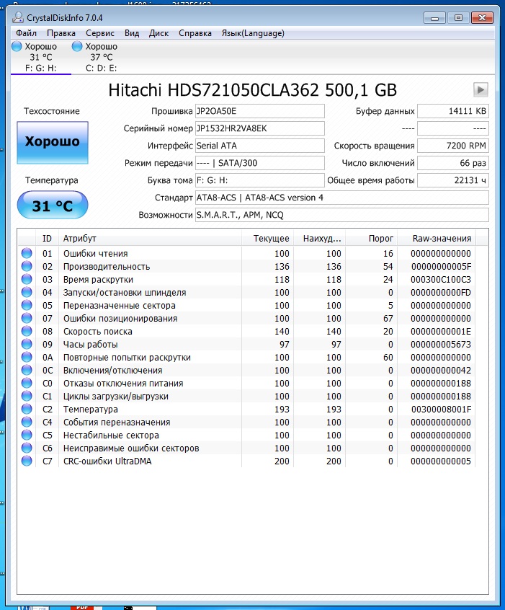505x610 pixels.
Task: Click status icon of Нестабильные сектора row
Action: [x=27, y=435]
